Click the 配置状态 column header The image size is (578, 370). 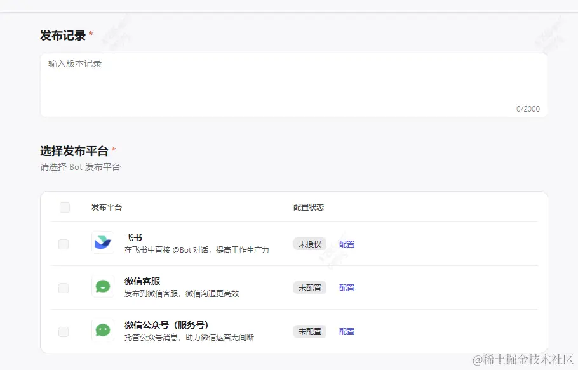pyautogui.click(x=309, y=208)
